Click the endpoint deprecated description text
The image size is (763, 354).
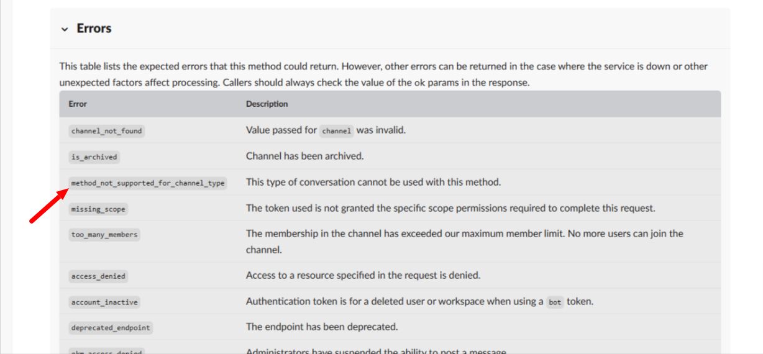pos(322,327)
